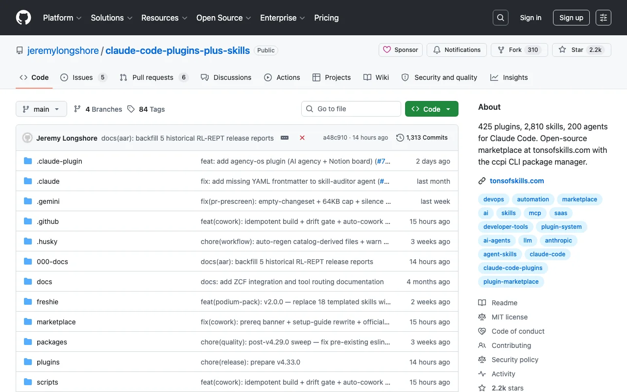Open the plugins folder

pos(48,362)
